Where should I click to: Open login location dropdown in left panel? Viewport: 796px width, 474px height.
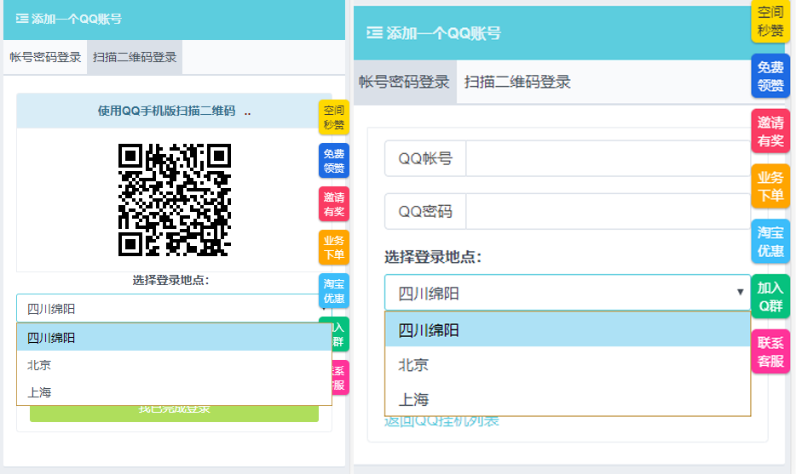[174, 308]
